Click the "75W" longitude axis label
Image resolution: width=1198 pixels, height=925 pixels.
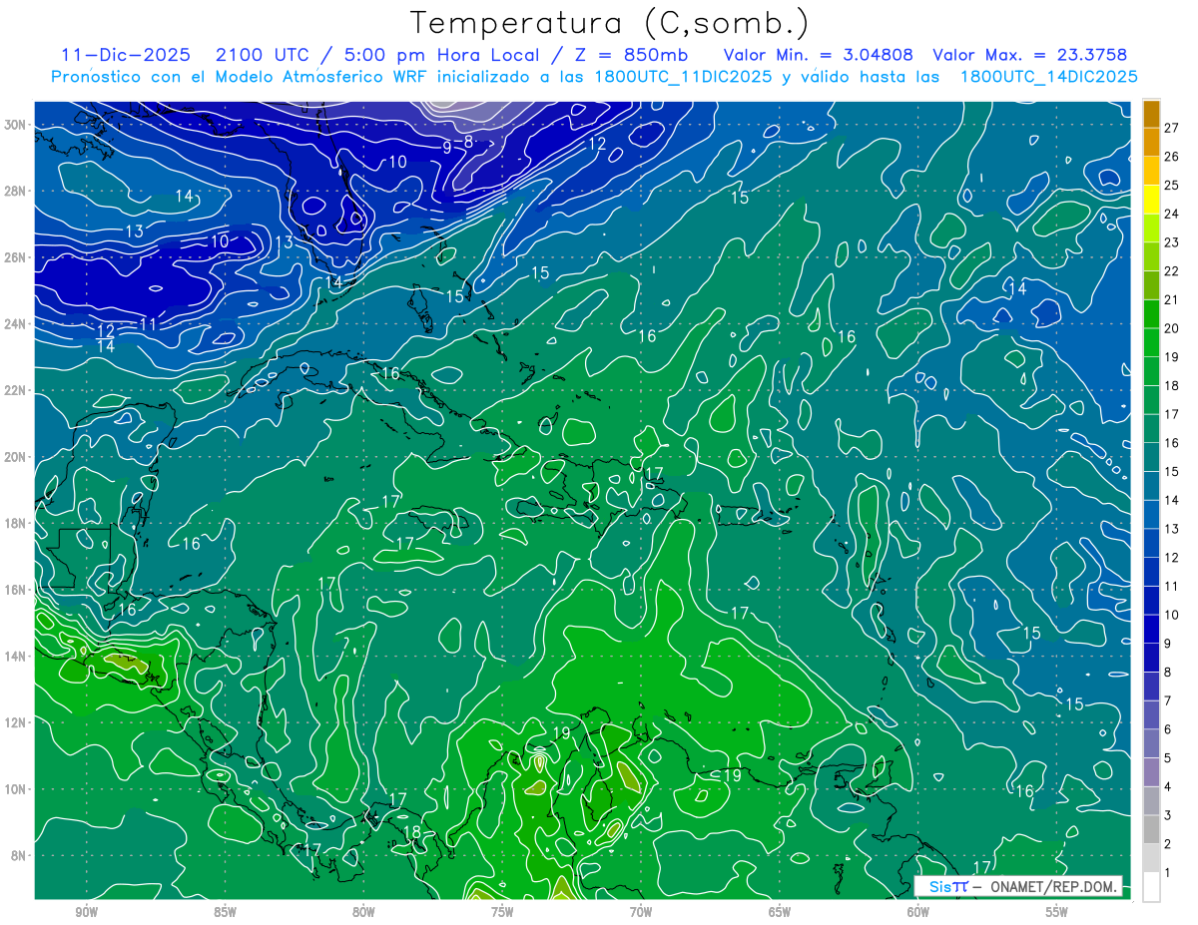(502, 912)
